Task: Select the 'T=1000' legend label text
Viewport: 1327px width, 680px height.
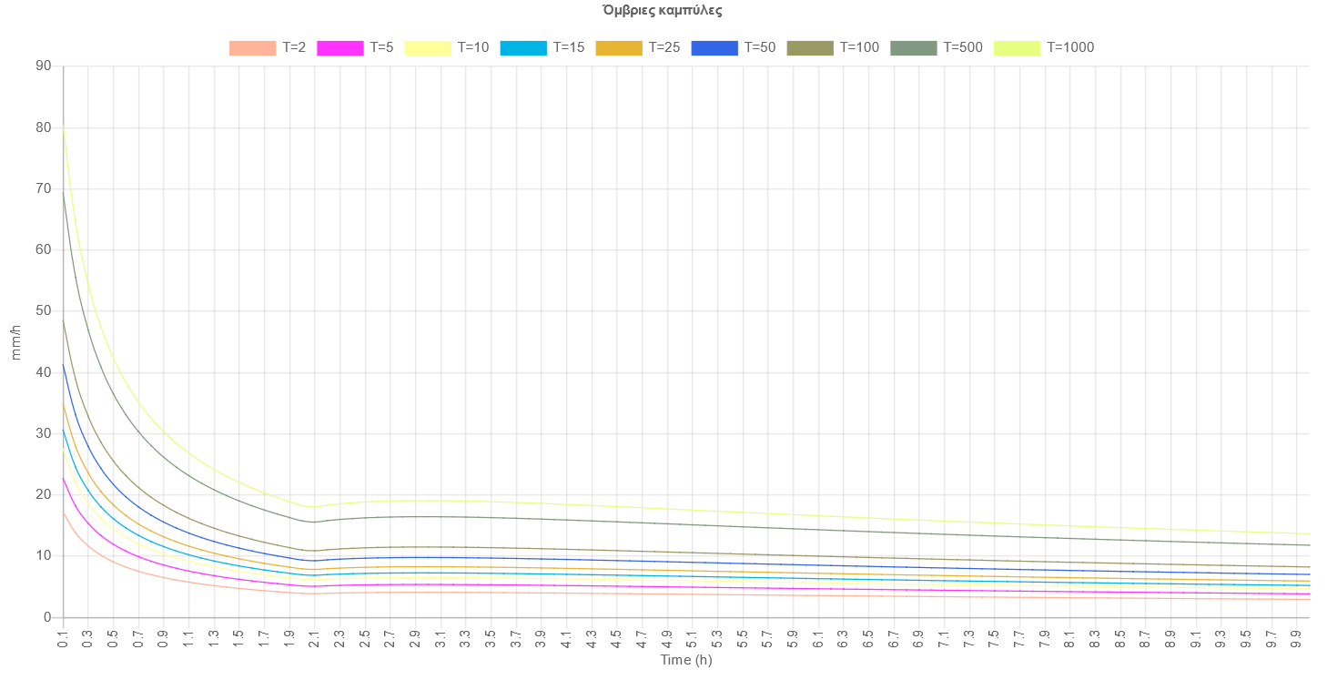Action: coord(1069,48)
